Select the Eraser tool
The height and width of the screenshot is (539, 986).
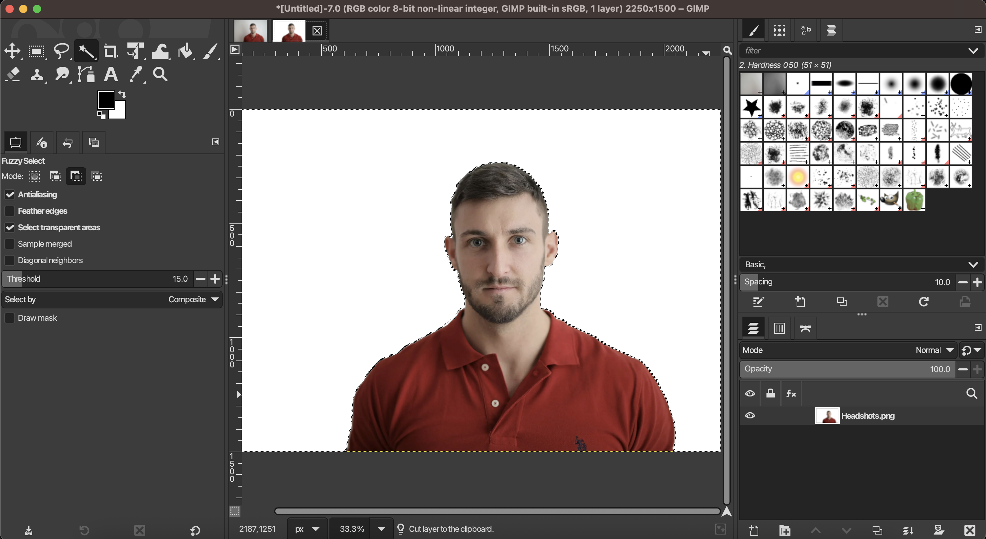point(13,74)
